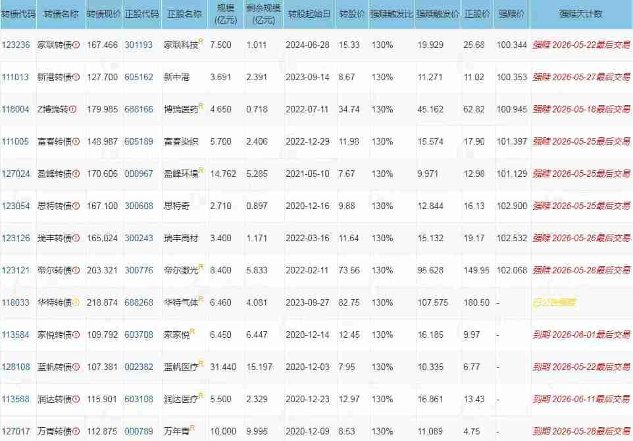Click the yellow info icon beside 华特转债
This screenshot has height=441, width=633.
point(76,302)
